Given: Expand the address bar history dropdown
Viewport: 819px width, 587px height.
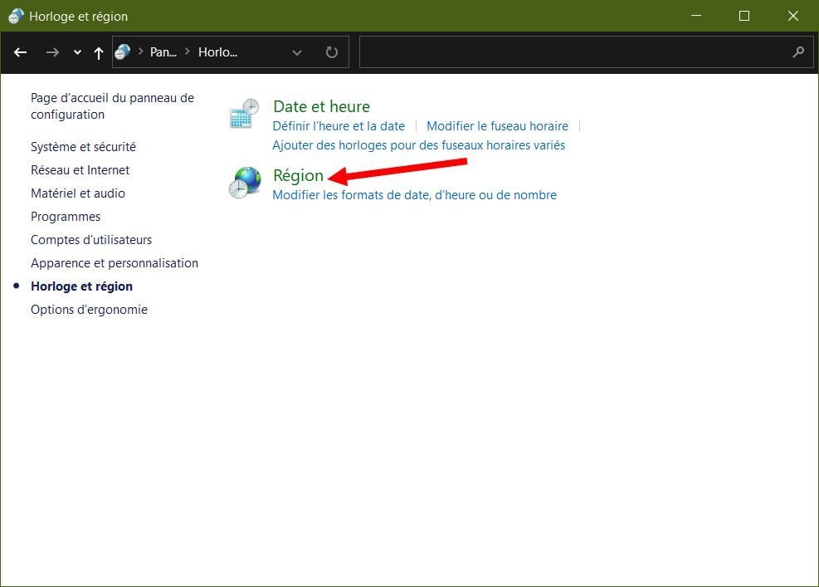Looking at the screenshot, I should pyautogui.click(x=297, y=52).
